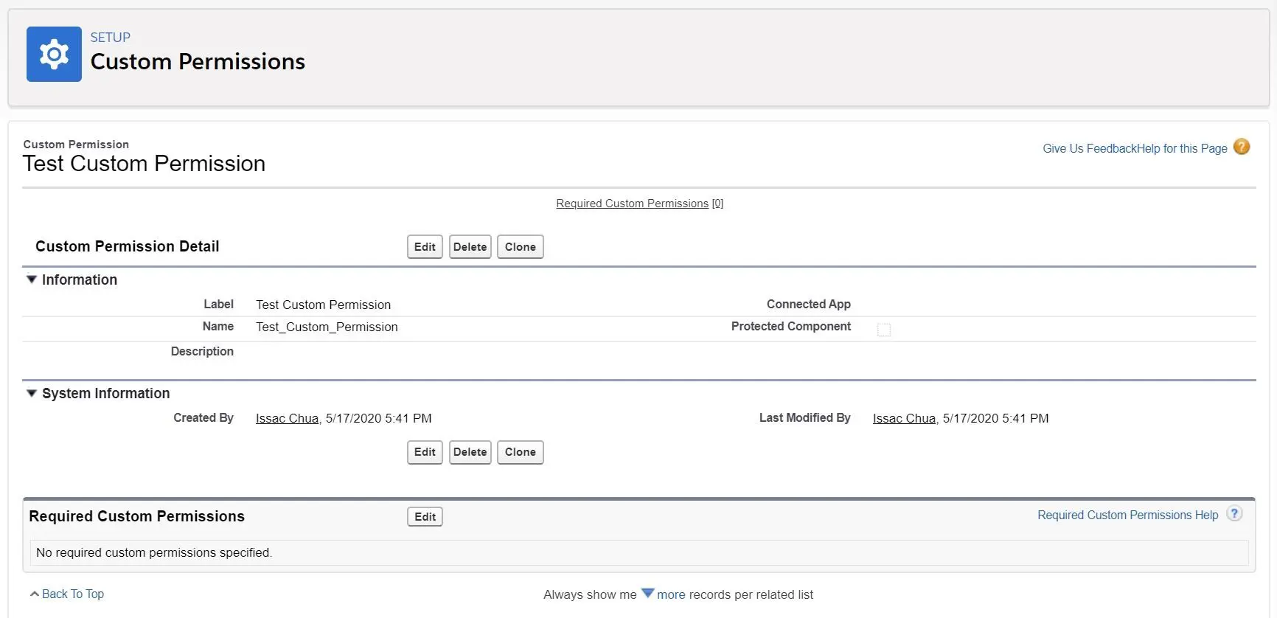Collapse the System Information section triangle
Image resolution: width=1277 pixels, height=618 pixels.
pyautogui.click(x=31, y=393)
